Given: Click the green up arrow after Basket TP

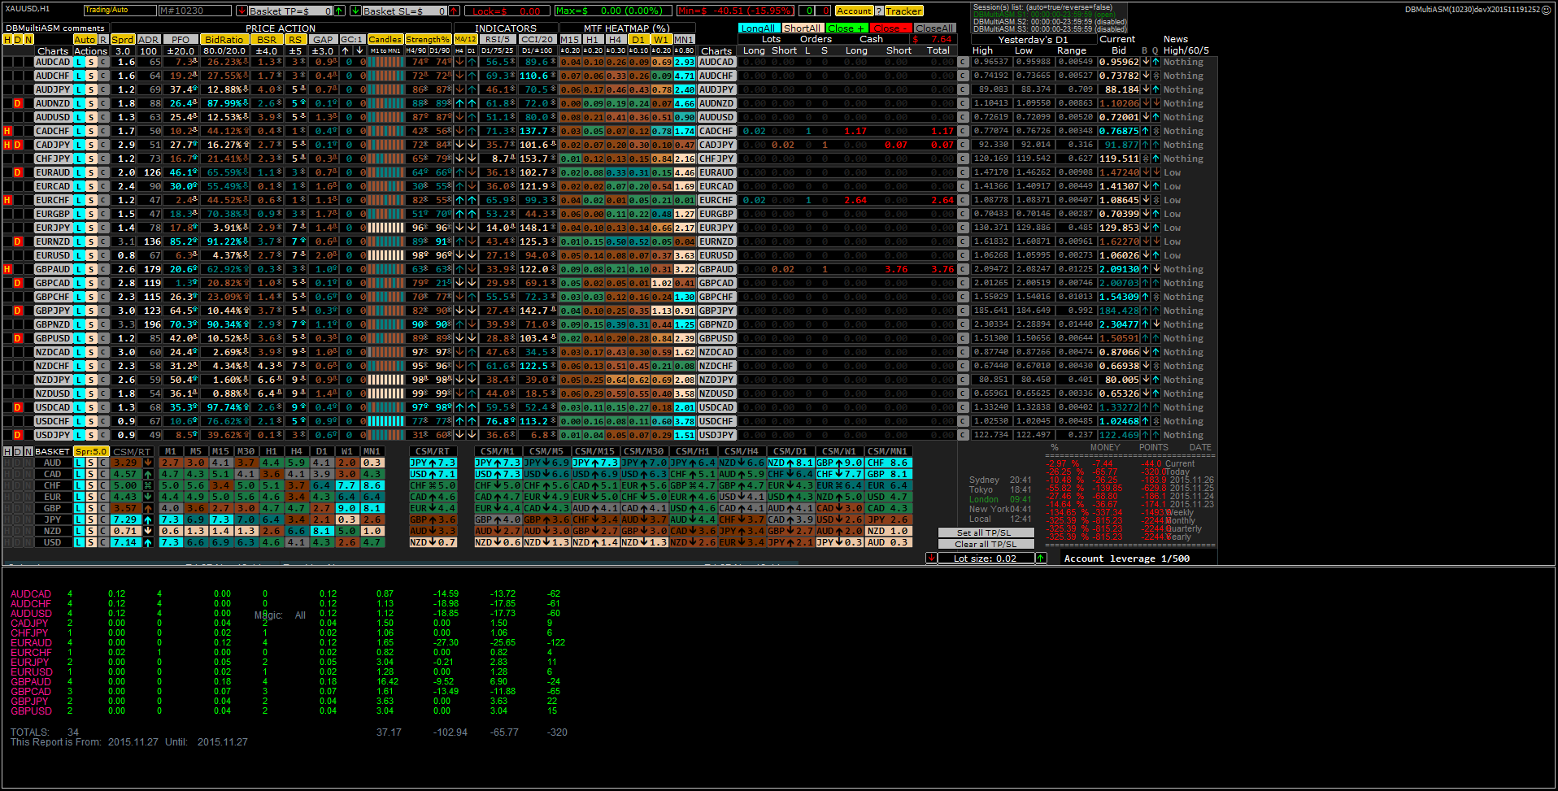Looking at the screenshot, I should point(340,11).
